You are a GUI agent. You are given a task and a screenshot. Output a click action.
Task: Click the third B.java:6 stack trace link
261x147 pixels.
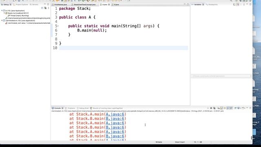115,136
